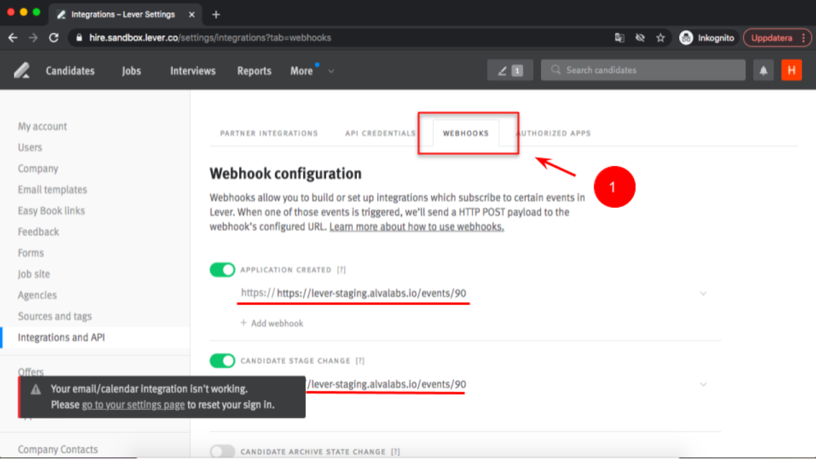Open the Candidate Stage Change webhook dropdown

click(703, 384)
